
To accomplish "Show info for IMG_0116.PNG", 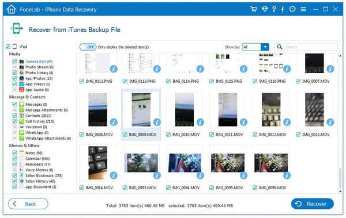I will [287, 69].
